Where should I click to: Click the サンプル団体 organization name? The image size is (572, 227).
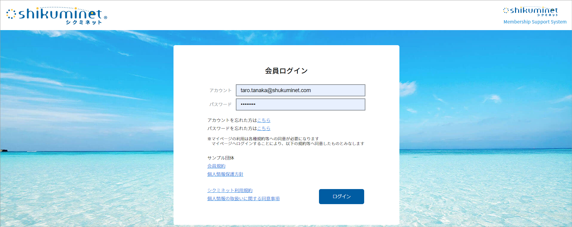coord(221,158)
